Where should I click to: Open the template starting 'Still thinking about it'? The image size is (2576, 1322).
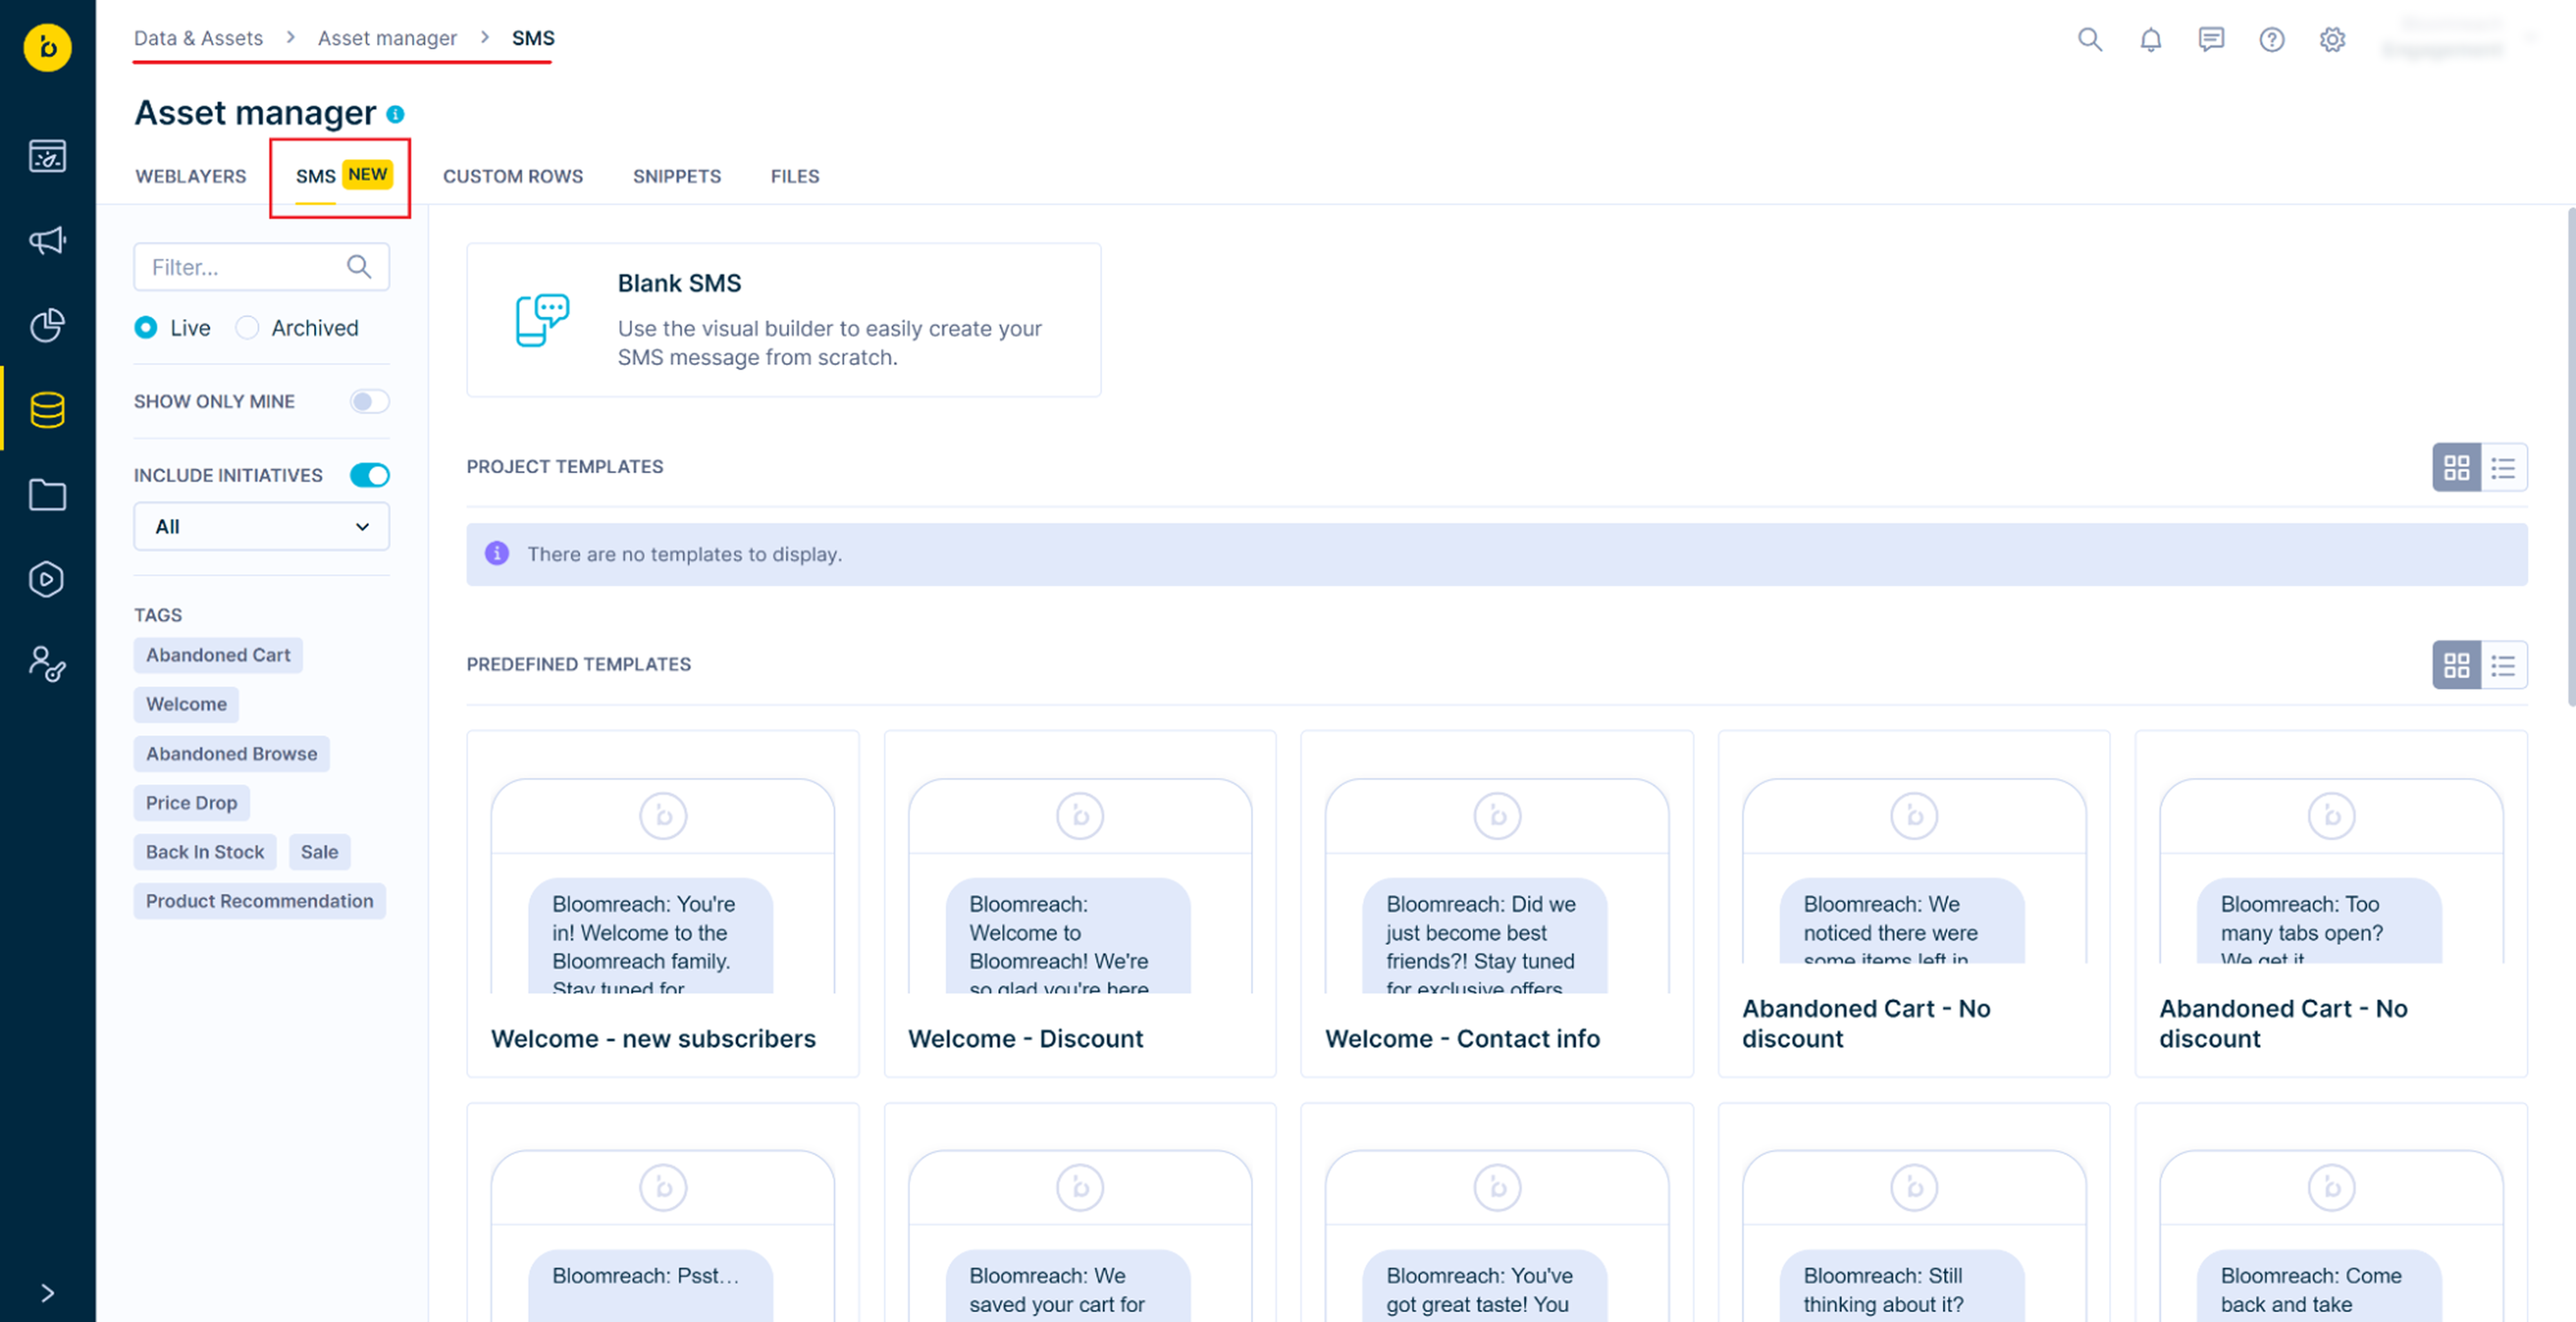pos(1914,1213)
